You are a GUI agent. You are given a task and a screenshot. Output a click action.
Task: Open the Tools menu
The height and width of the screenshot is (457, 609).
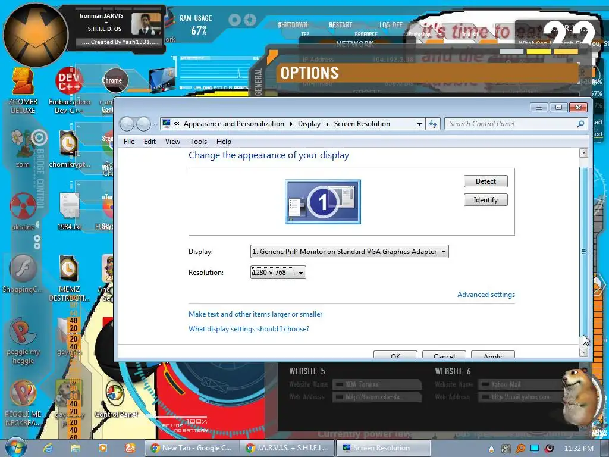pyautogui.click(x=198, y=142)
